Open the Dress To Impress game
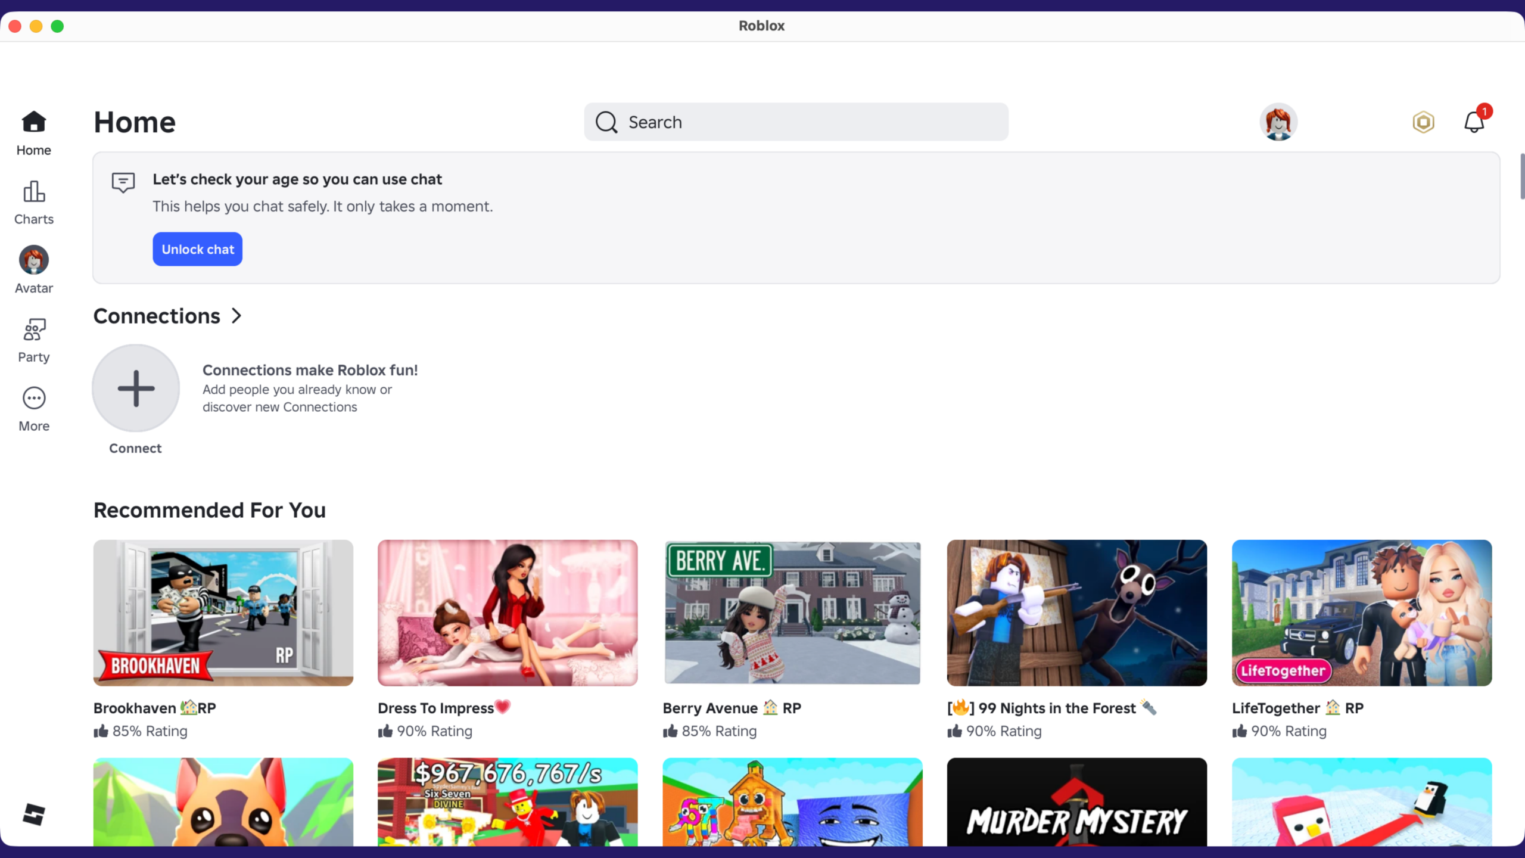This screenshot has height=858, width=1525. [x=507, y=613]
